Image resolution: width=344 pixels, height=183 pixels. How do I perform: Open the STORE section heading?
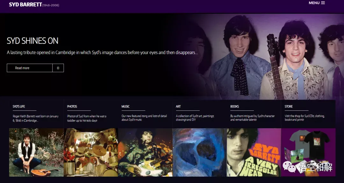click(289, 107)
